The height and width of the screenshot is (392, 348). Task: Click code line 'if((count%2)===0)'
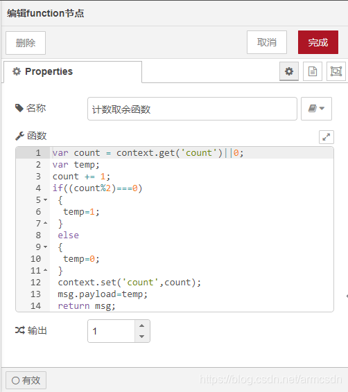click(97, 188)
